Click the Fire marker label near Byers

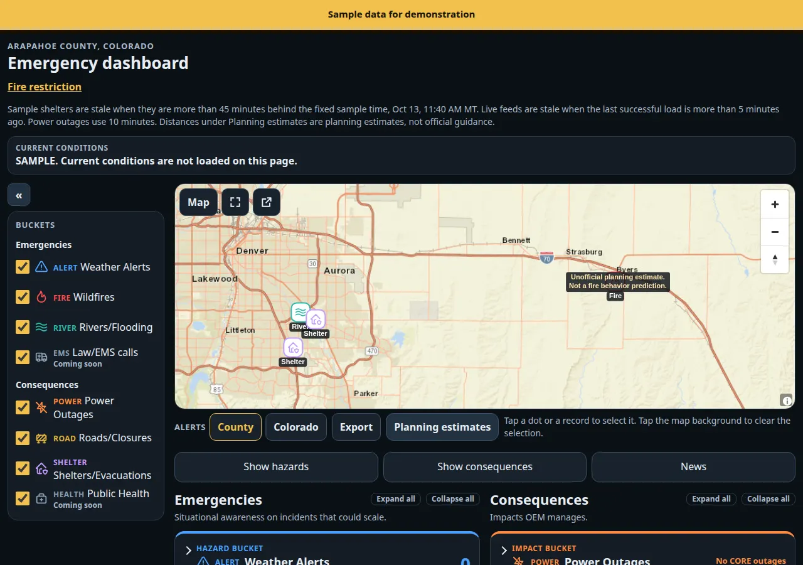pyautogui.click(x=615, y=296)
